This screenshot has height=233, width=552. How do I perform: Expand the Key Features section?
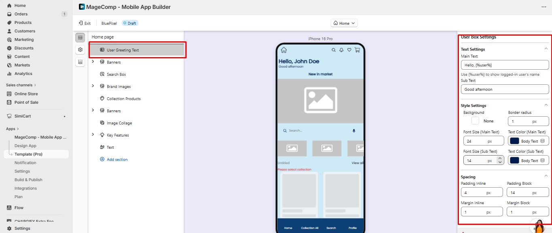click(93, 135)
